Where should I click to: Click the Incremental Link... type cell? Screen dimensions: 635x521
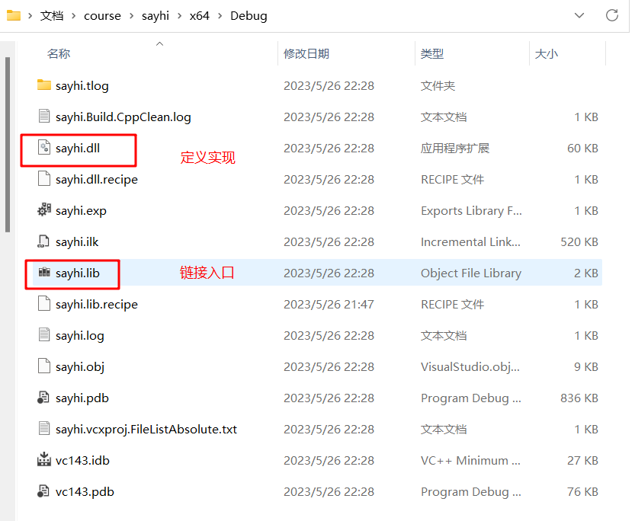click(x=470, y=242)
